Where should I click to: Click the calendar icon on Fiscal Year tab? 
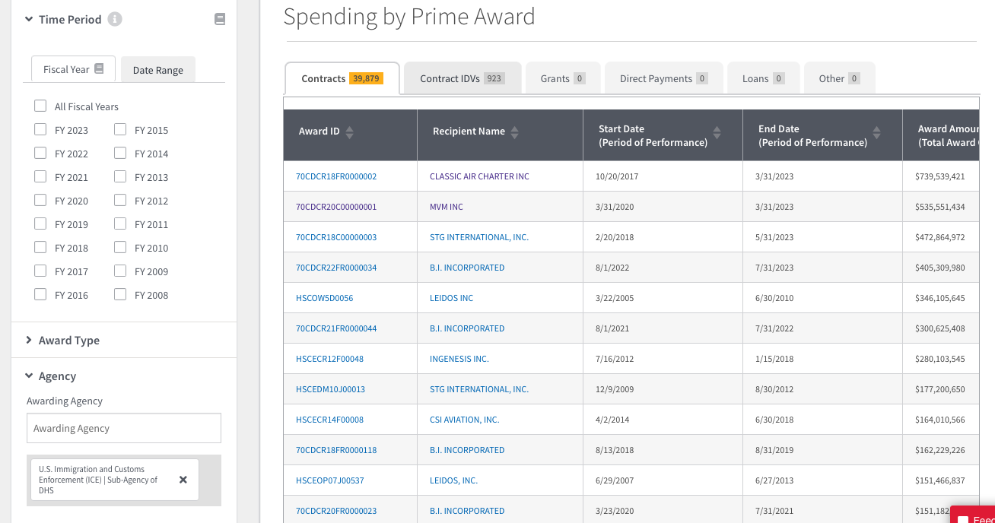pyautogui.click(x=100, y=68)
